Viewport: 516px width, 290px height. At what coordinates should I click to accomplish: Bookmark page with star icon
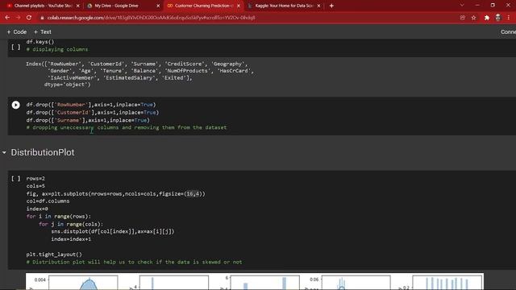(x=473, y=18)
